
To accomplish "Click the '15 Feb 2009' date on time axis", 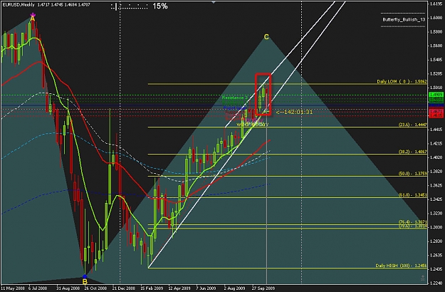I will pos(152,288).
